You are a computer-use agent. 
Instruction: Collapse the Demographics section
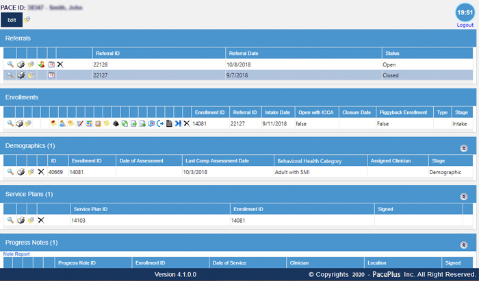(464, 149)
